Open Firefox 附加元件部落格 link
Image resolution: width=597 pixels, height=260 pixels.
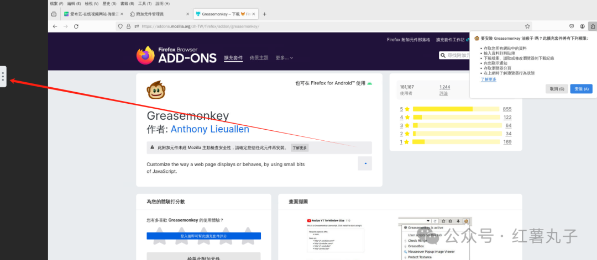409,40
